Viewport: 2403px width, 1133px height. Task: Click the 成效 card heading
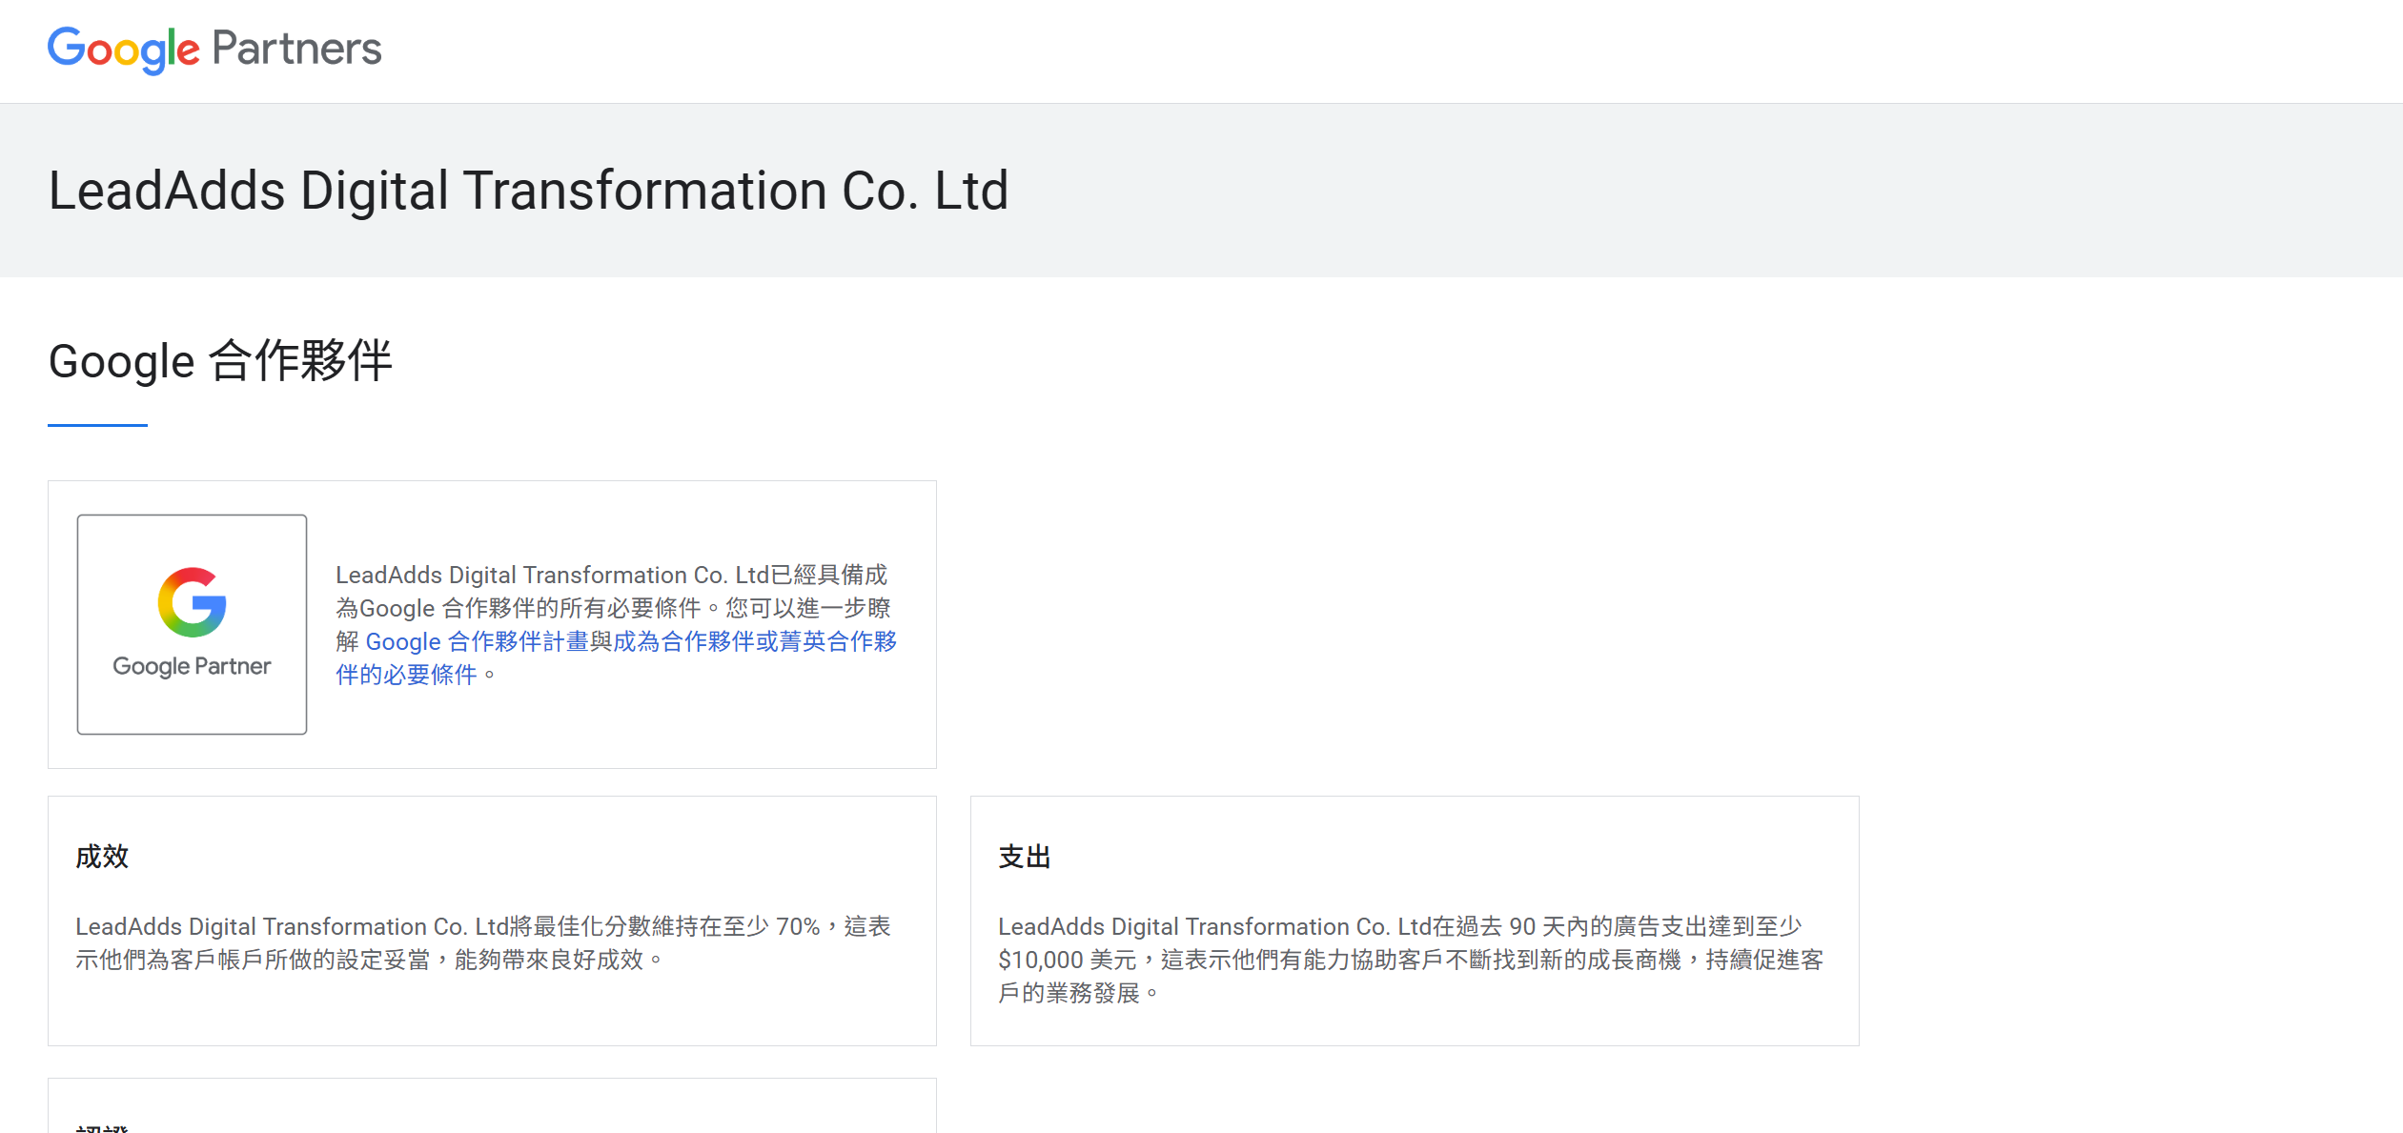pyautogui.click(x=102, y=857)
